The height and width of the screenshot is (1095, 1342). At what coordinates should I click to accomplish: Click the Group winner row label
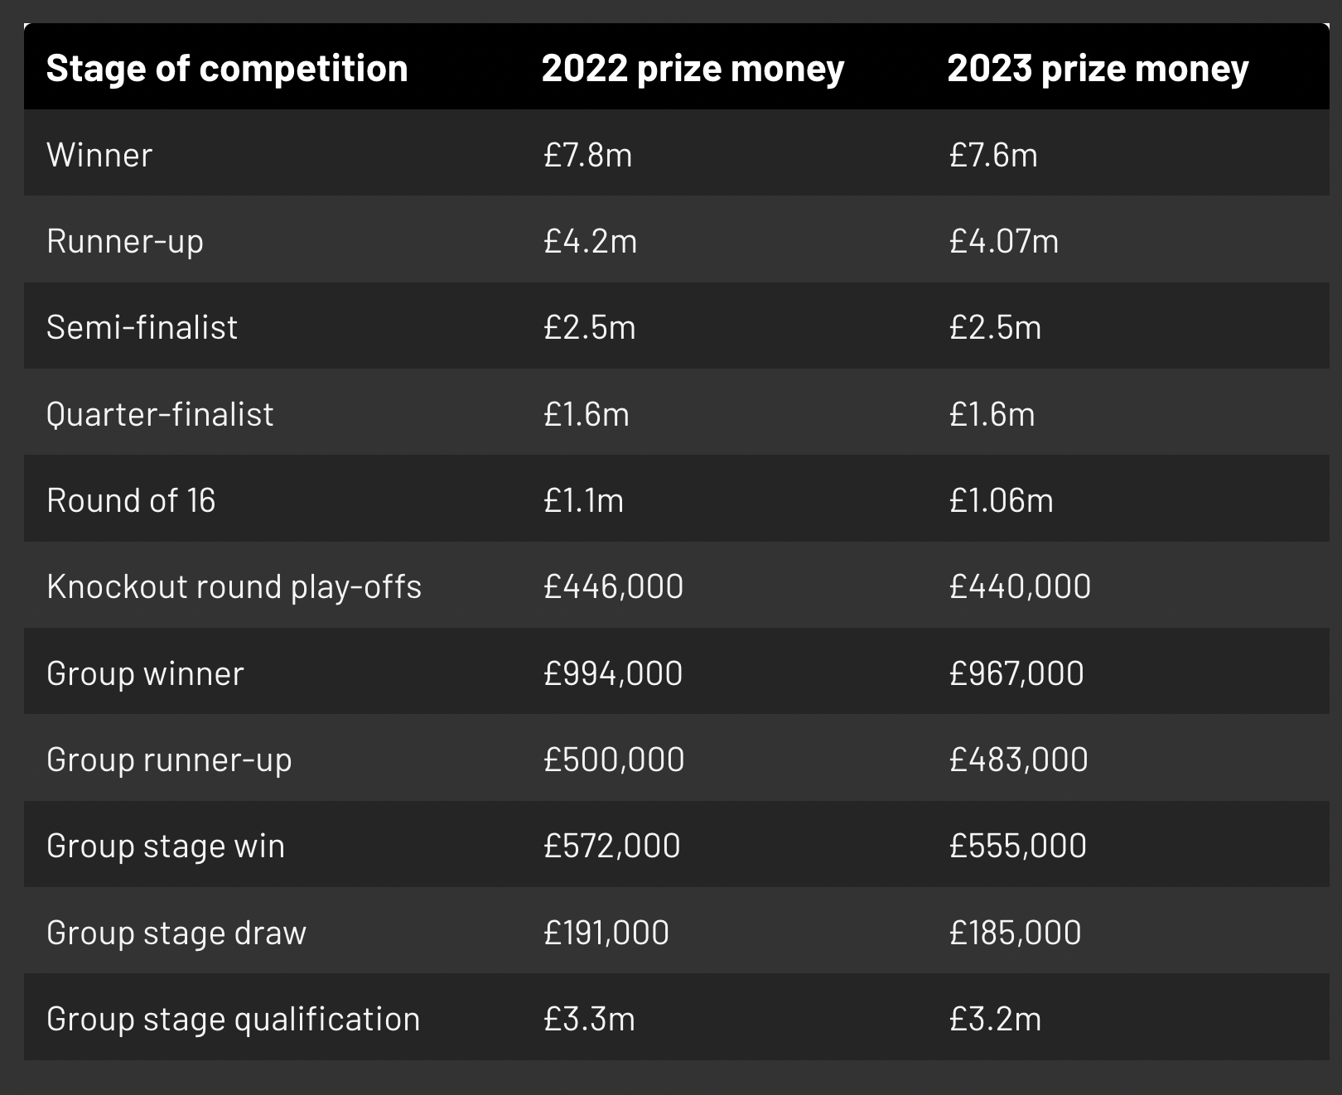pos(145,674)
